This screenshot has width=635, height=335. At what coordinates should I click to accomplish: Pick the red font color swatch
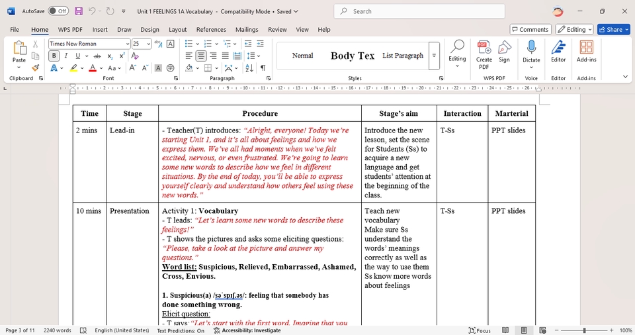click(x=93, y=68)
